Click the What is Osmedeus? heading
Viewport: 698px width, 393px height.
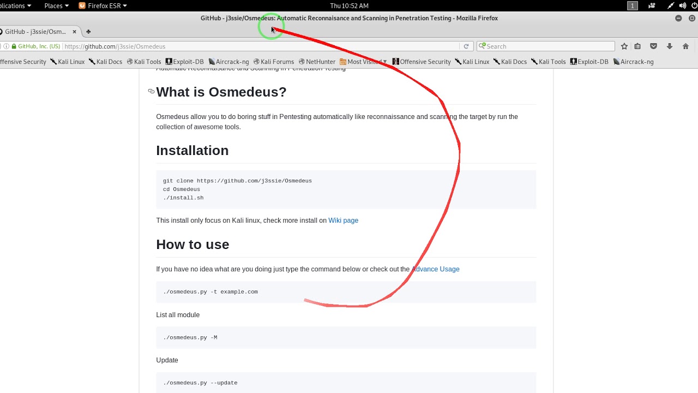tap(221, 92)
